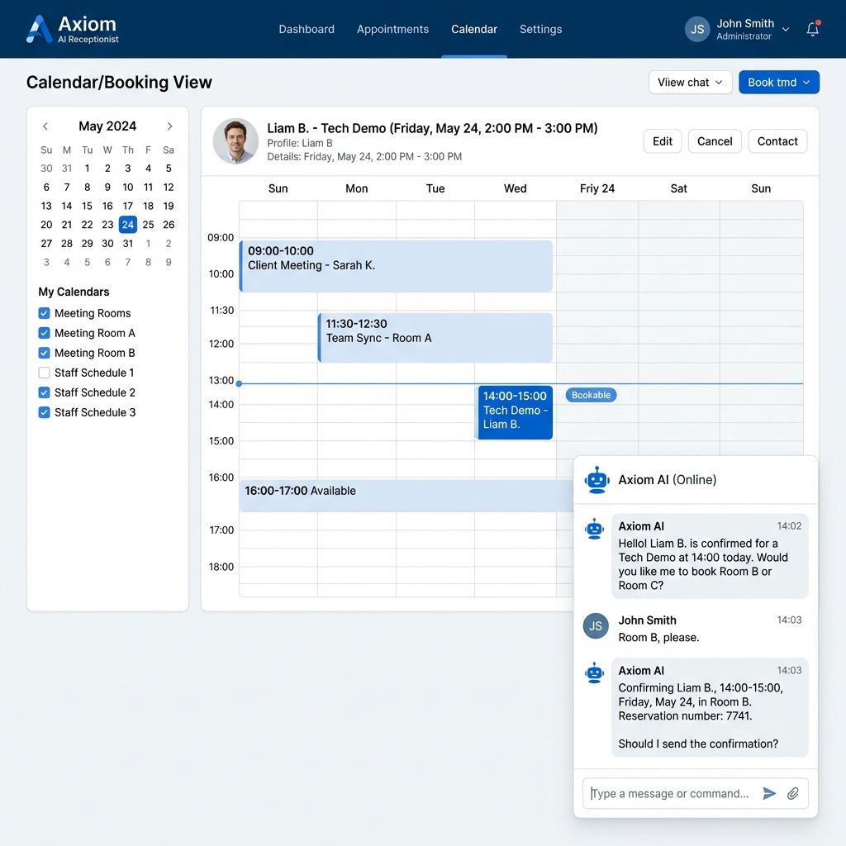Click the Mon column header

357,188
